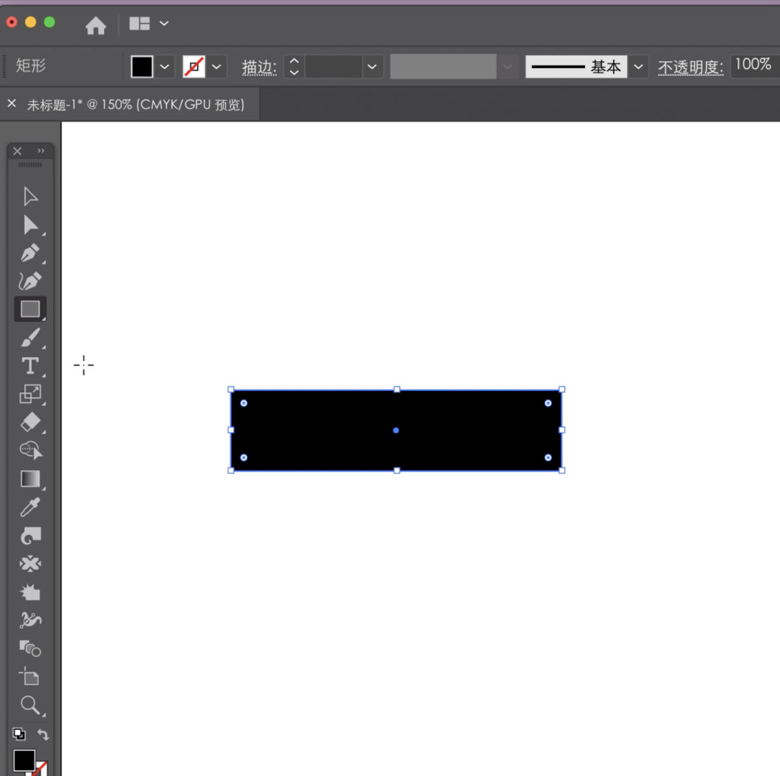Click the 不透明度 opacity link
The image size is (780, 776).
pos(690,67)
